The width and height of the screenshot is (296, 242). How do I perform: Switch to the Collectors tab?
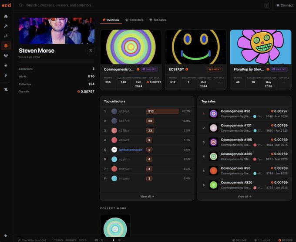point(135,20)
